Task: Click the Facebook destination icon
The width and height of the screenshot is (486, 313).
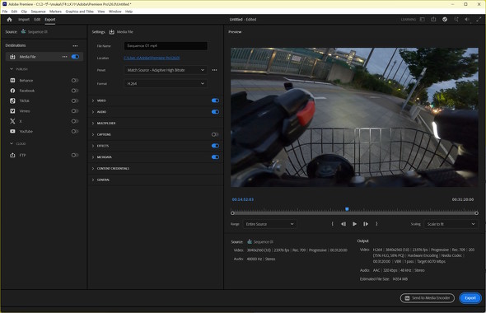Action: point(12,91)
